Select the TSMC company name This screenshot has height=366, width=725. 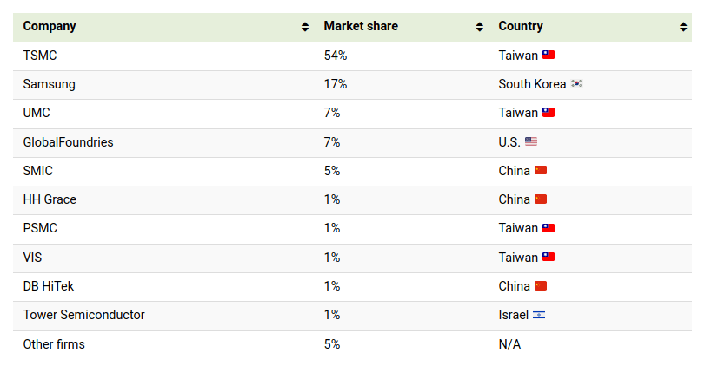[40, 55]
